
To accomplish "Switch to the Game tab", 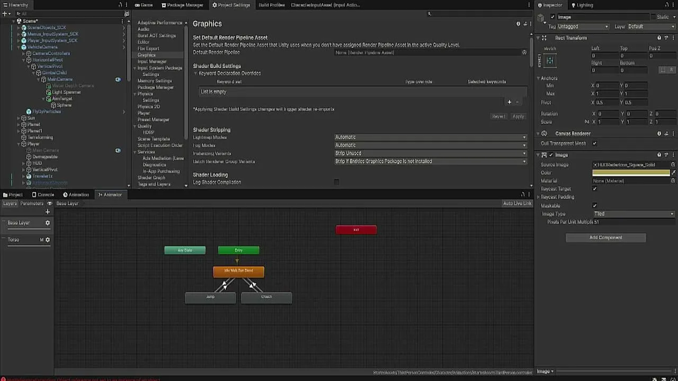I will [143, 5].
